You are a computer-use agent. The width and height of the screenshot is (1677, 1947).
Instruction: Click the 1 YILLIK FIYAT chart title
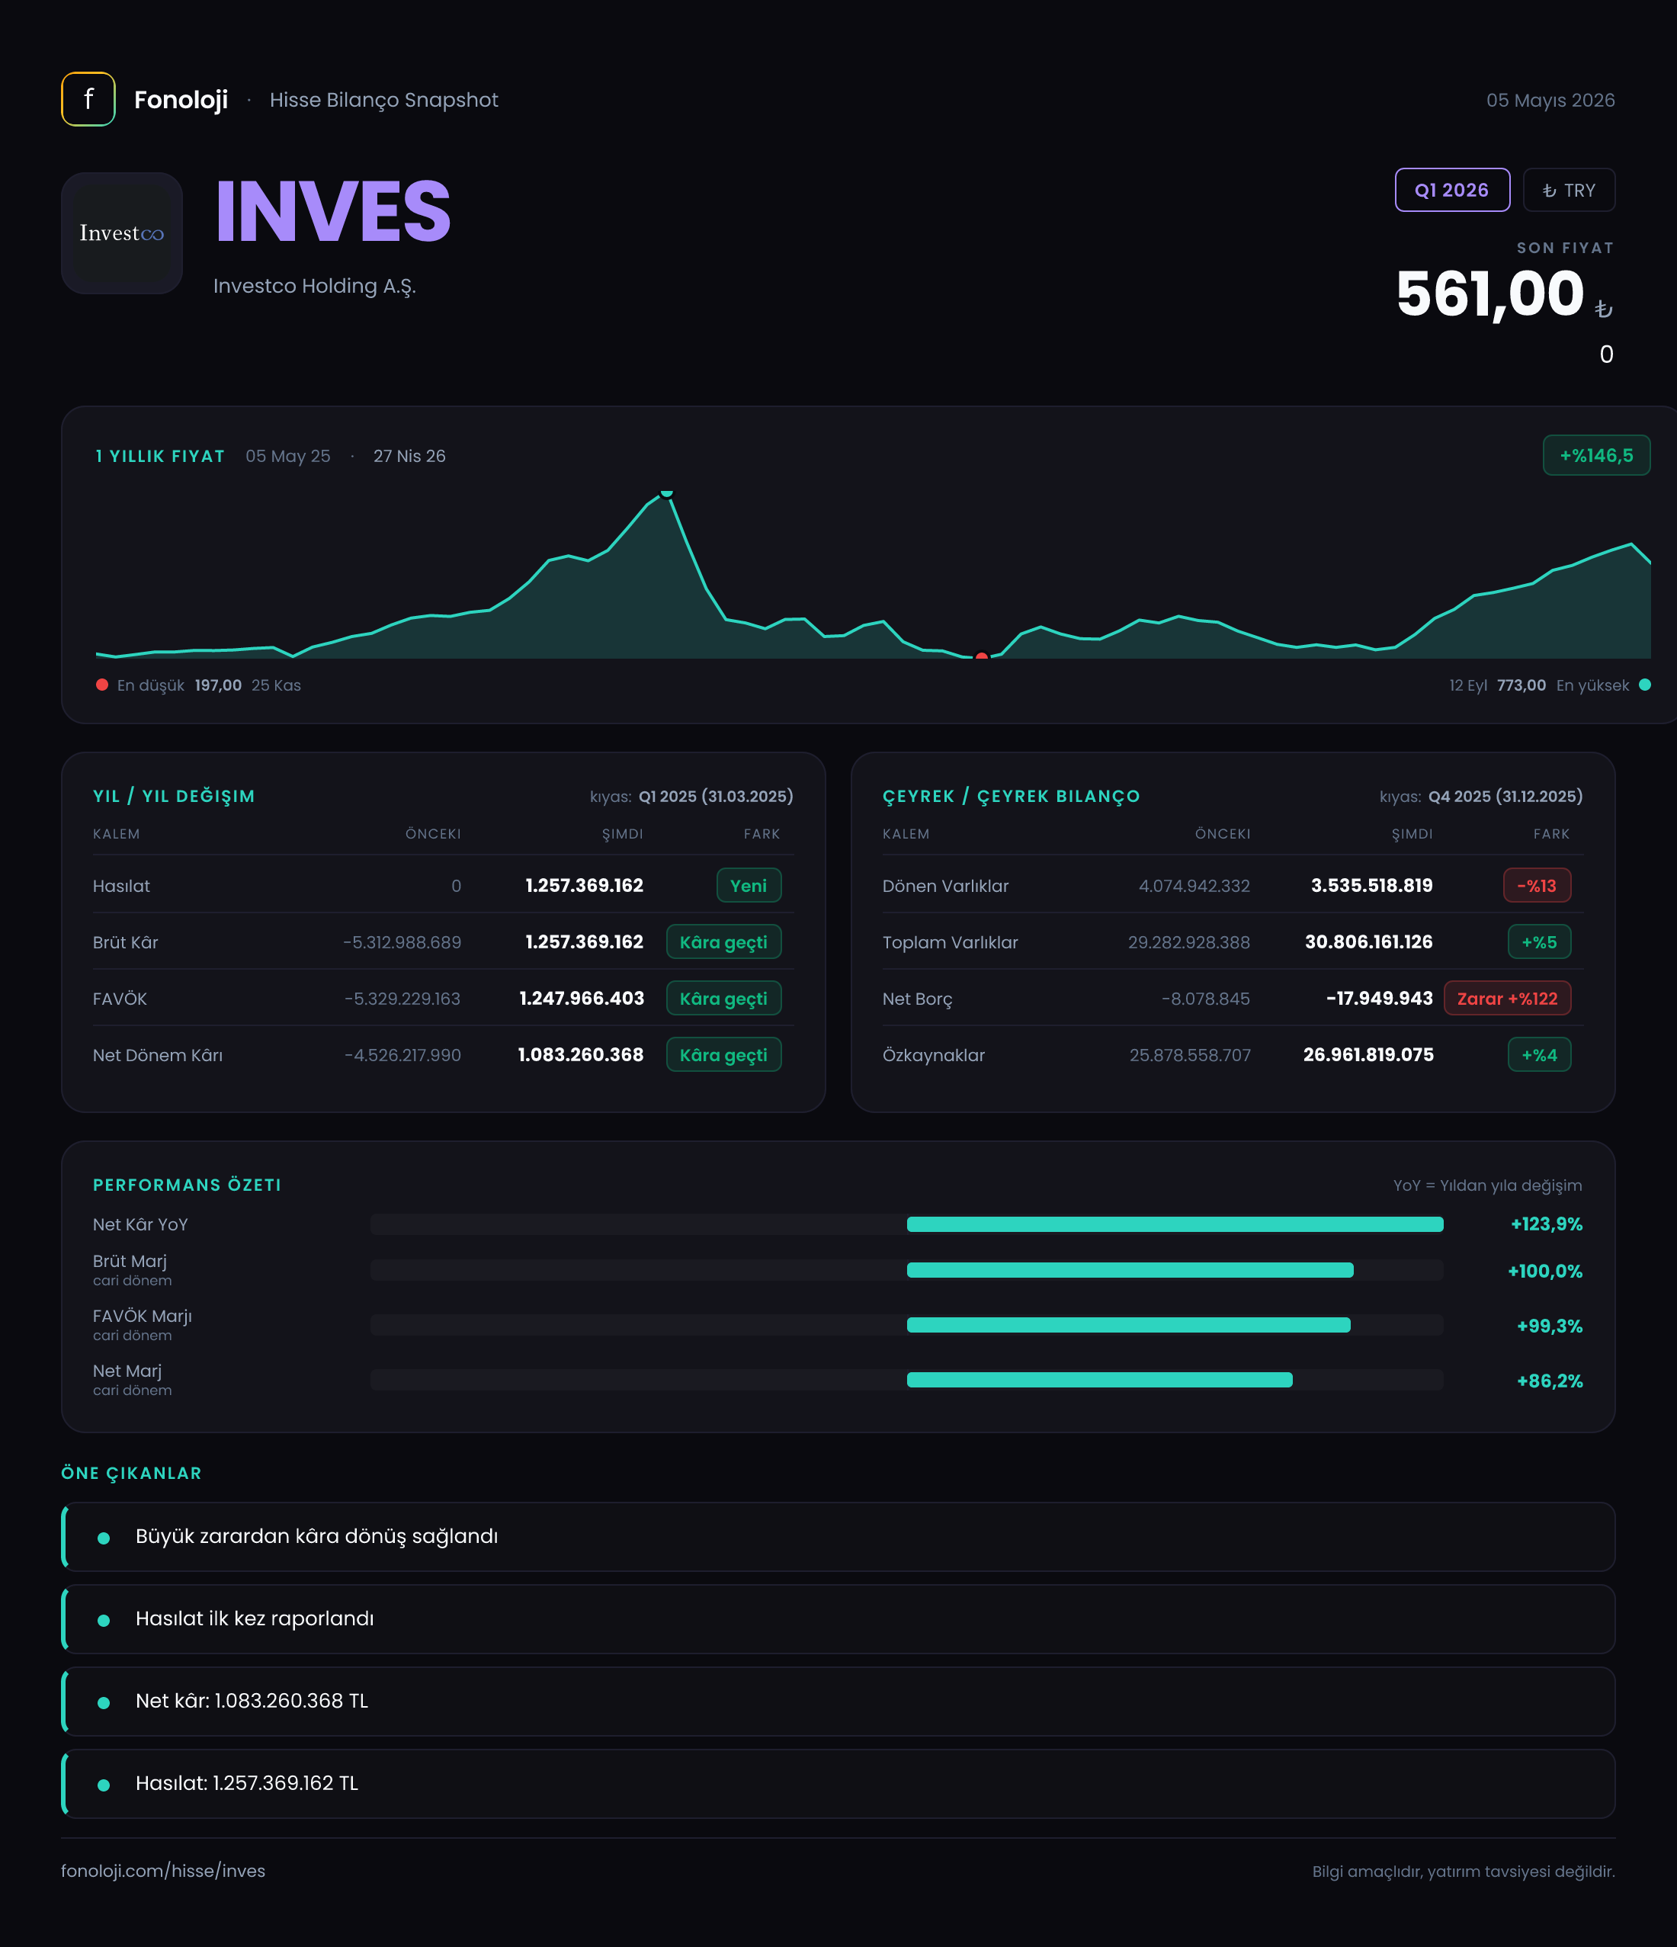point(160,456)
